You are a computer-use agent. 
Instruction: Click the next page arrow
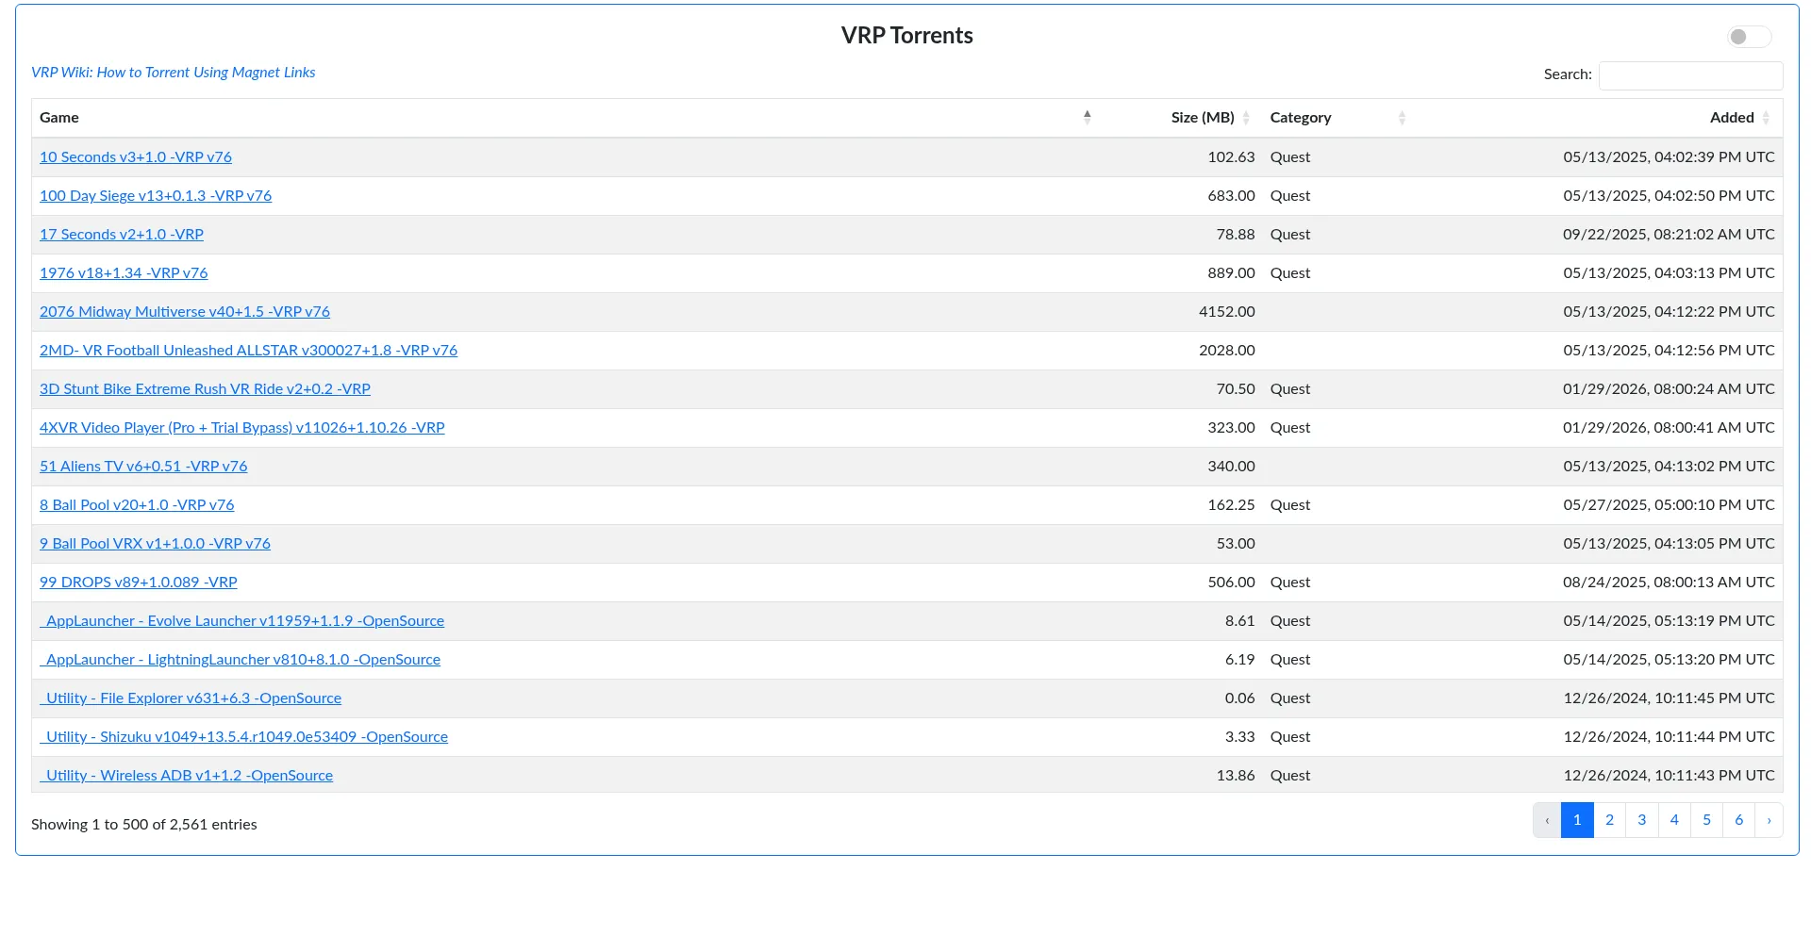coord(1769,820)
